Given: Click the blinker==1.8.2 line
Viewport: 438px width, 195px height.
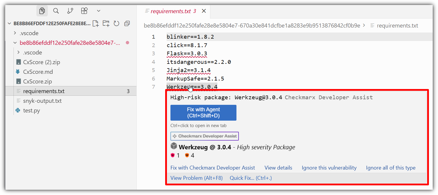Looking at the screenshot, I should 190,37.
